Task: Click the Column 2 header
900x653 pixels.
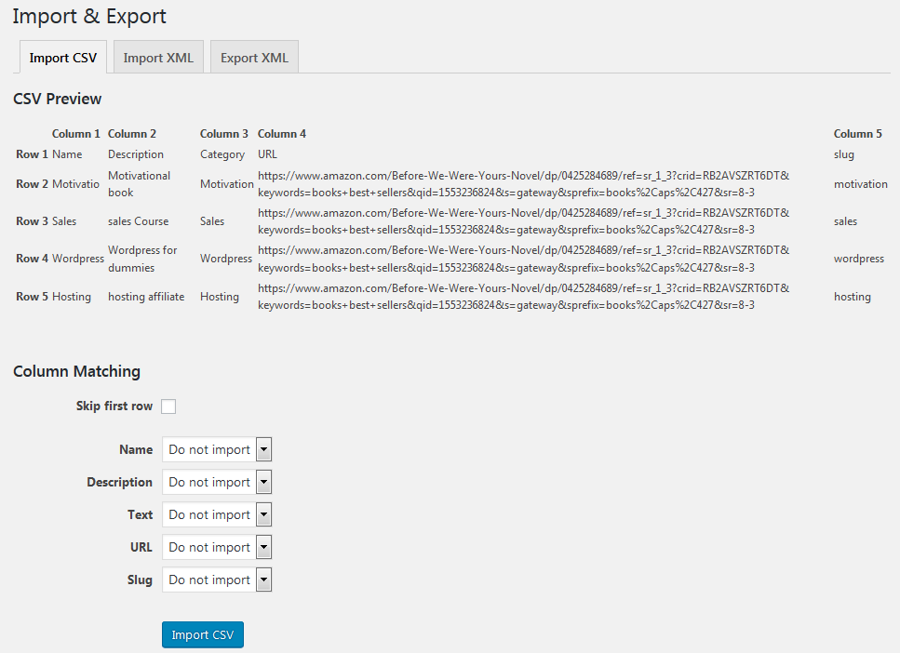Action: 132,134
